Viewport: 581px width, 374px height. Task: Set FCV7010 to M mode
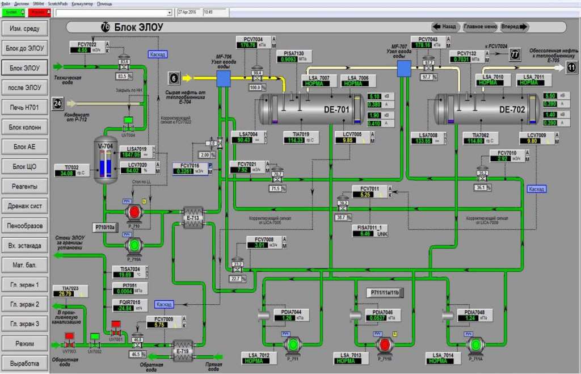(x=527, y=159)
